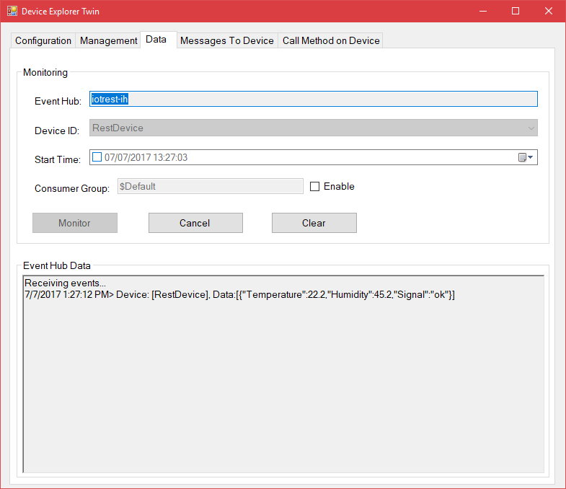Open Call Method on Device tab

click(331, 40)
